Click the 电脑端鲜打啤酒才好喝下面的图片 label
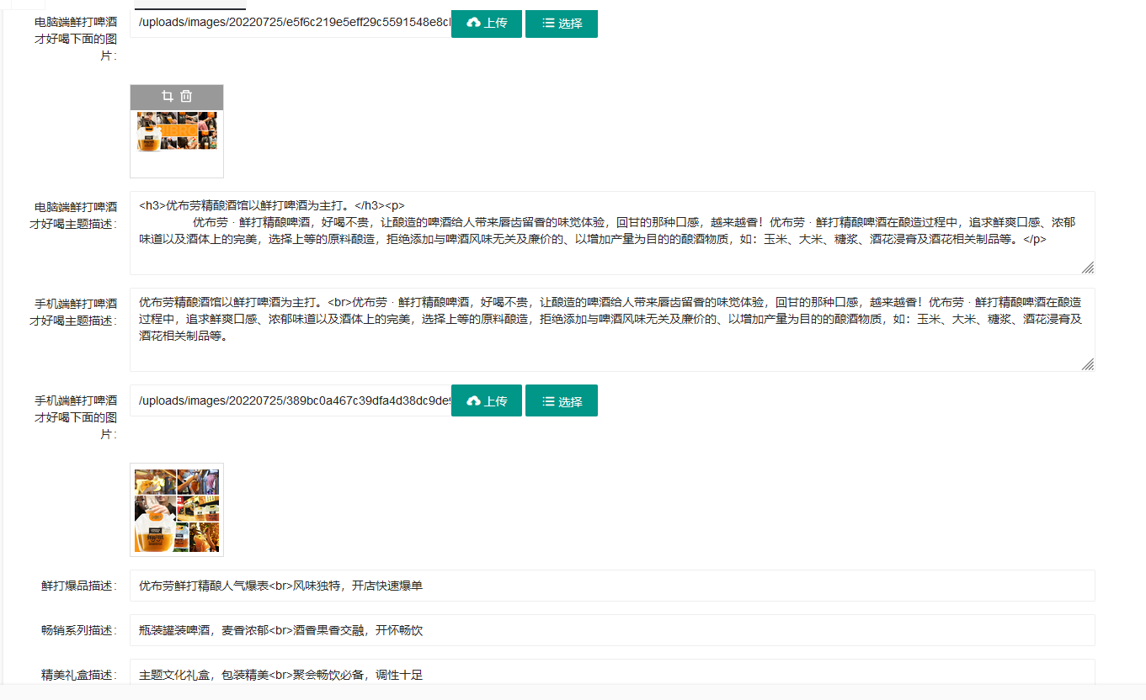 tap(74, 39)
